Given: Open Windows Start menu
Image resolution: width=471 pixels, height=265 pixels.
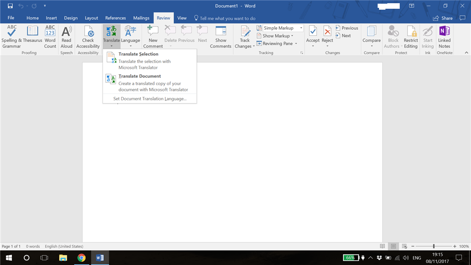Looking at the screenshot, I should (x=9, y=258).
